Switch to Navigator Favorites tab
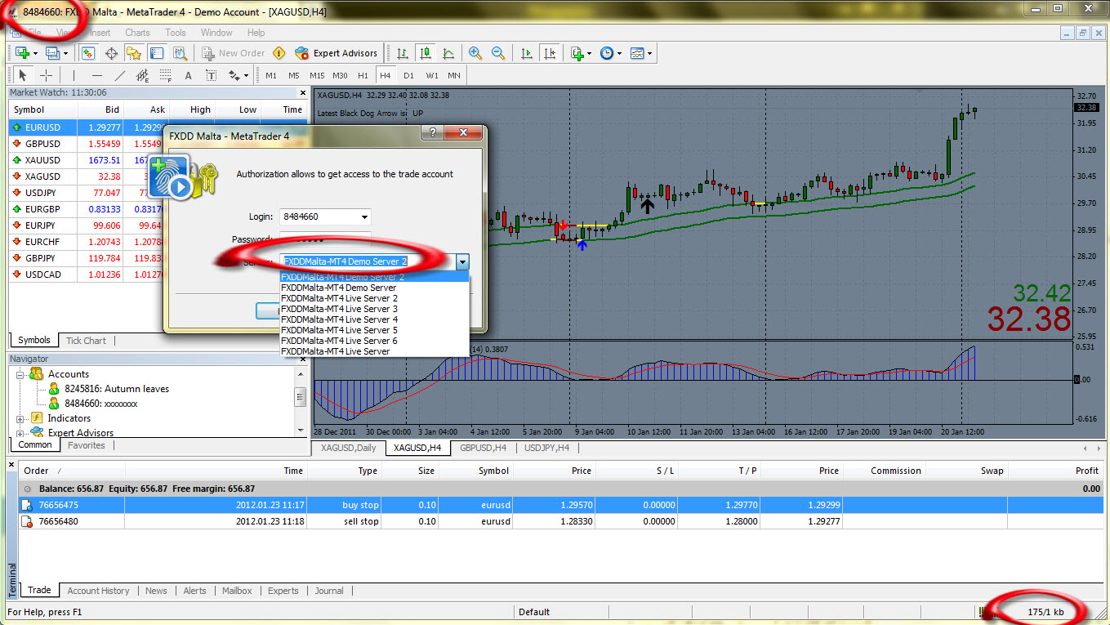Screen dimensions: 1110x625 tap(86, 445)
